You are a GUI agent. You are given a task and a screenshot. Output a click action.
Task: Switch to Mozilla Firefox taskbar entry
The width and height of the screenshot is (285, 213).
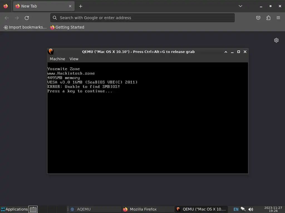coord(148,209)
